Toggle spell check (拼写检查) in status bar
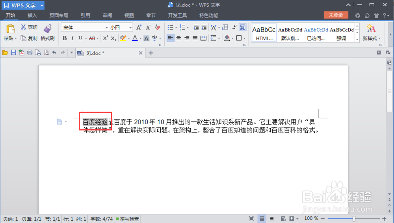The width and height of the screenshot is (394, 223). [x=127, y=219]
